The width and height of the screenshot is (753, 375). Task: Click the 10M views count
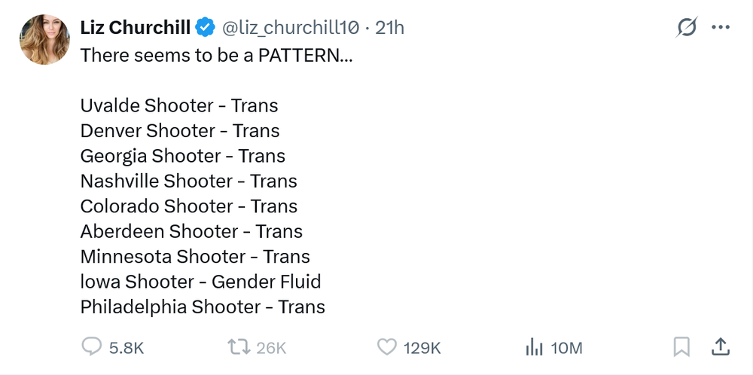point(567,348)
